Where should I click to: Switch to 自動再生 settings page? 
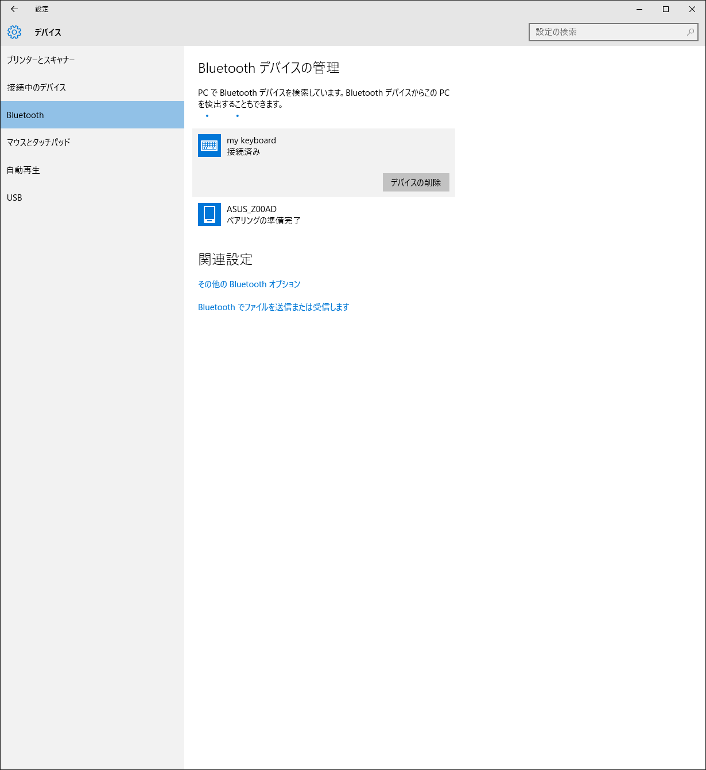pyautogui.click(x=24, y=170)
